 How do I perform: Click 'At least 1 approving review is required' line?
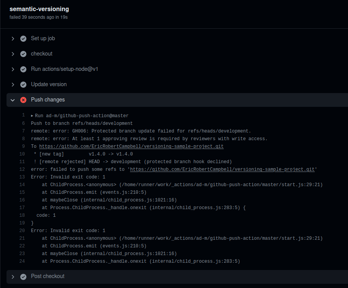[149, 139]
